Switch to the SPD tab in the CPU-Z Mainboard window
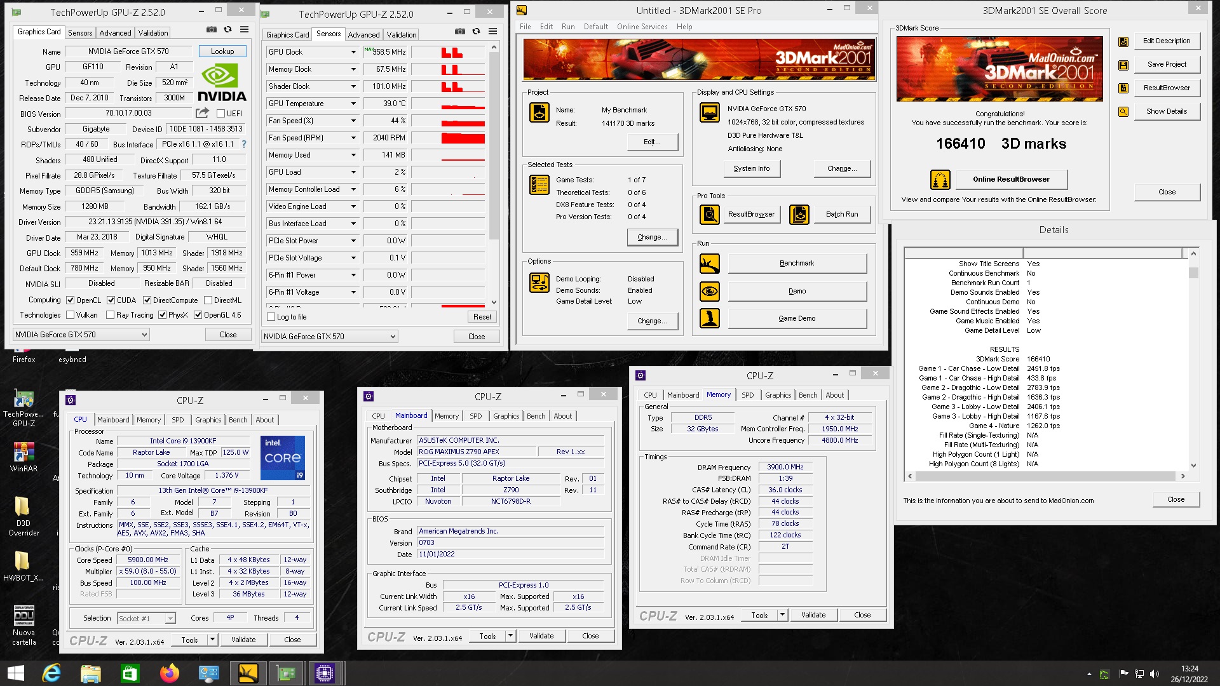The image size is (1220, 686). (475, 416)
